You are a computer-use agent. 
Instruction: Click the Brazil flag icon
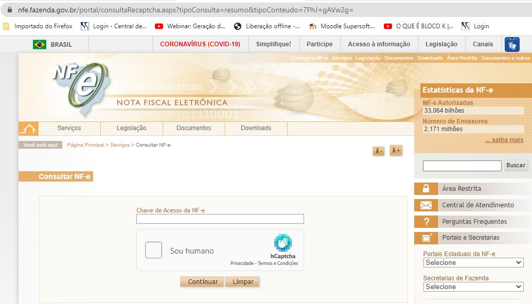point(40,44)
